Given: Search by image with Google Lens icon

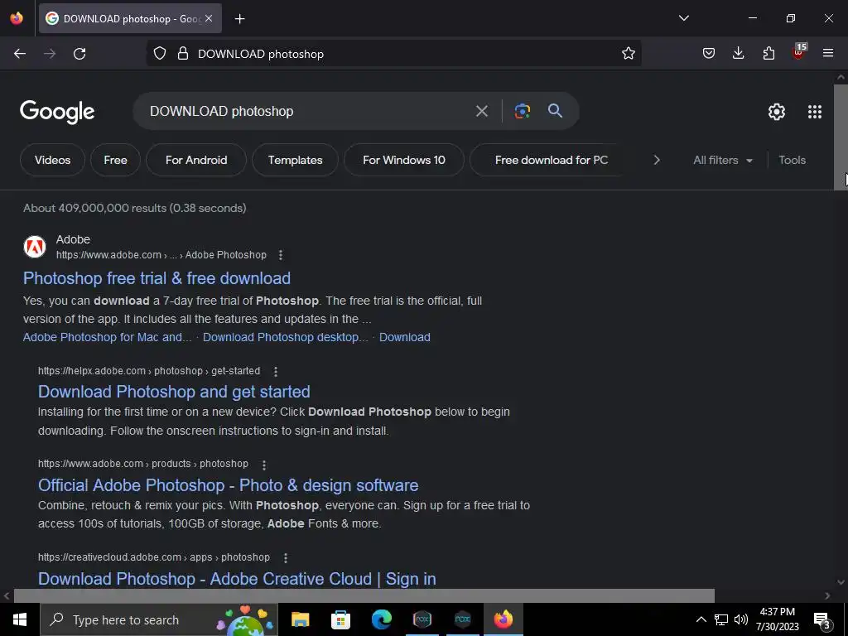Looking at the screenshot, I should pyautogui.click(x=522, y=112).
